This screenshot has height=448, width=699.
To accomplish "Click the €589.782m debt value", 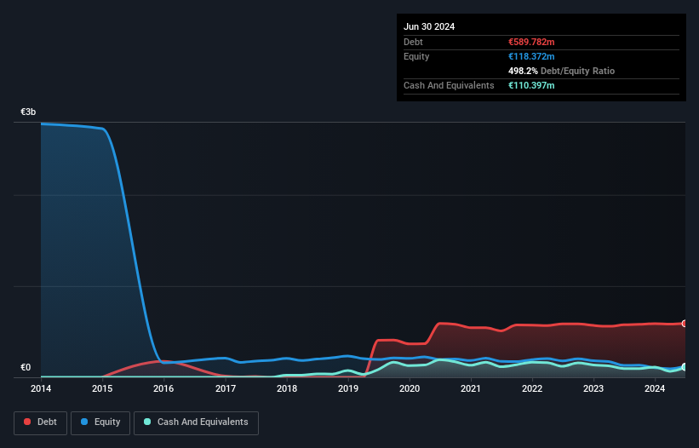I will coord(531,42).
